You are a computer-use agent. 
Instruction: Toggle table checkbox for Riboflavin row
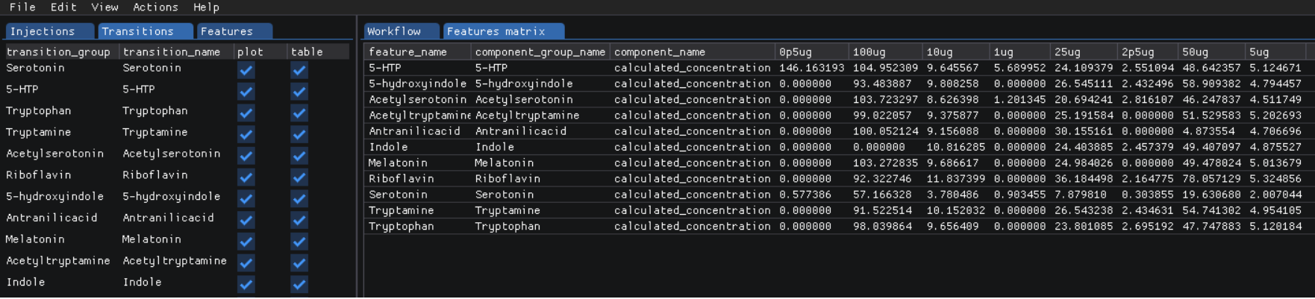[299, 177]
